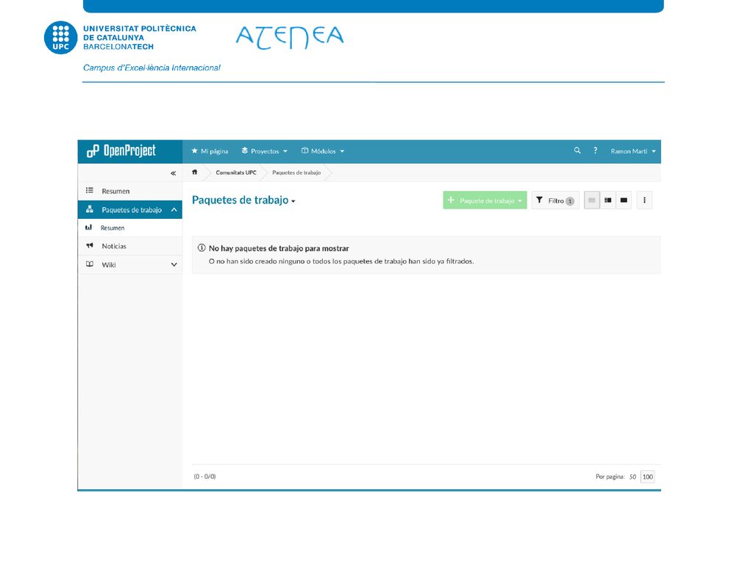Switch to split details view icon
The height and width of the screenshot is (564, 753).
click(x=608, y=200)
